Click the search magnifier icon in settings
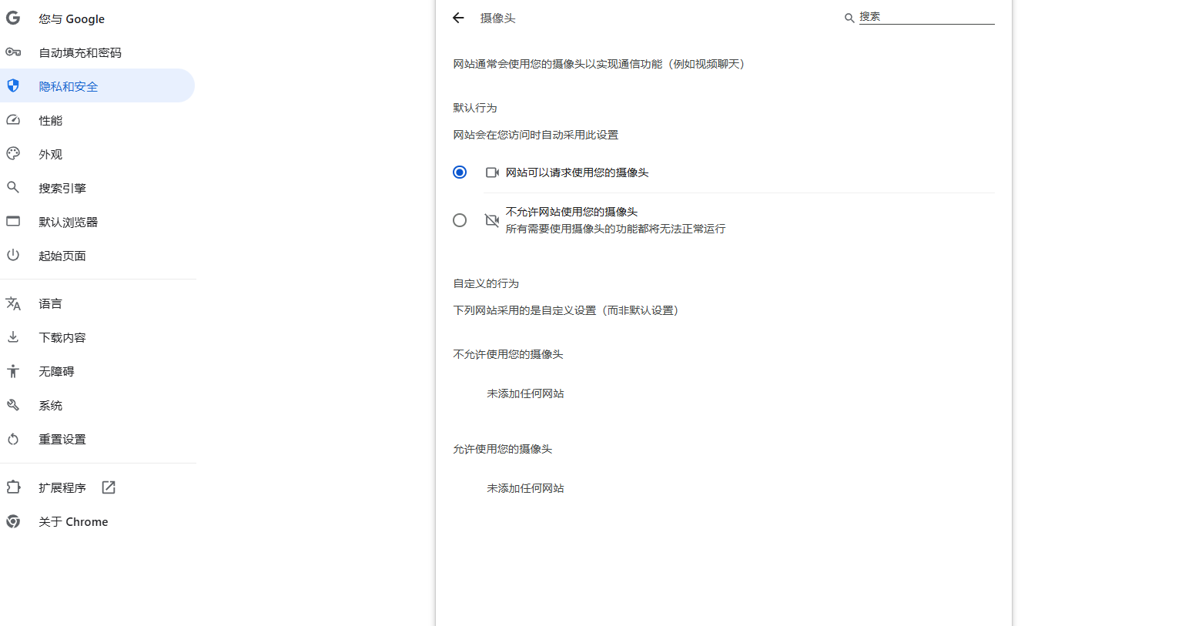The image size is (1192, 626). pyautogui.click(x=849, y=18)
